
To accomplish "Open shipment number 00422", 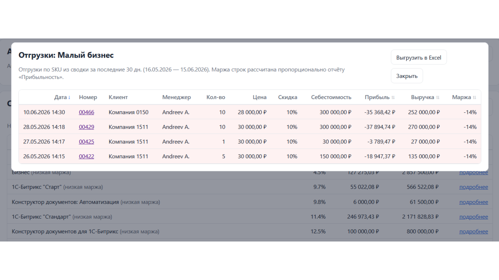I will [x=87, y=157].
